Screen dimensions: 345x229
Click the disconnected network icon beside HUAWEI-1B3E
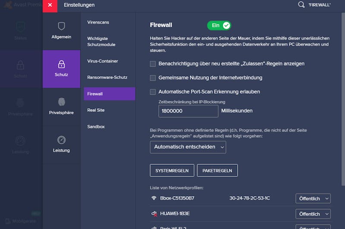154,213
